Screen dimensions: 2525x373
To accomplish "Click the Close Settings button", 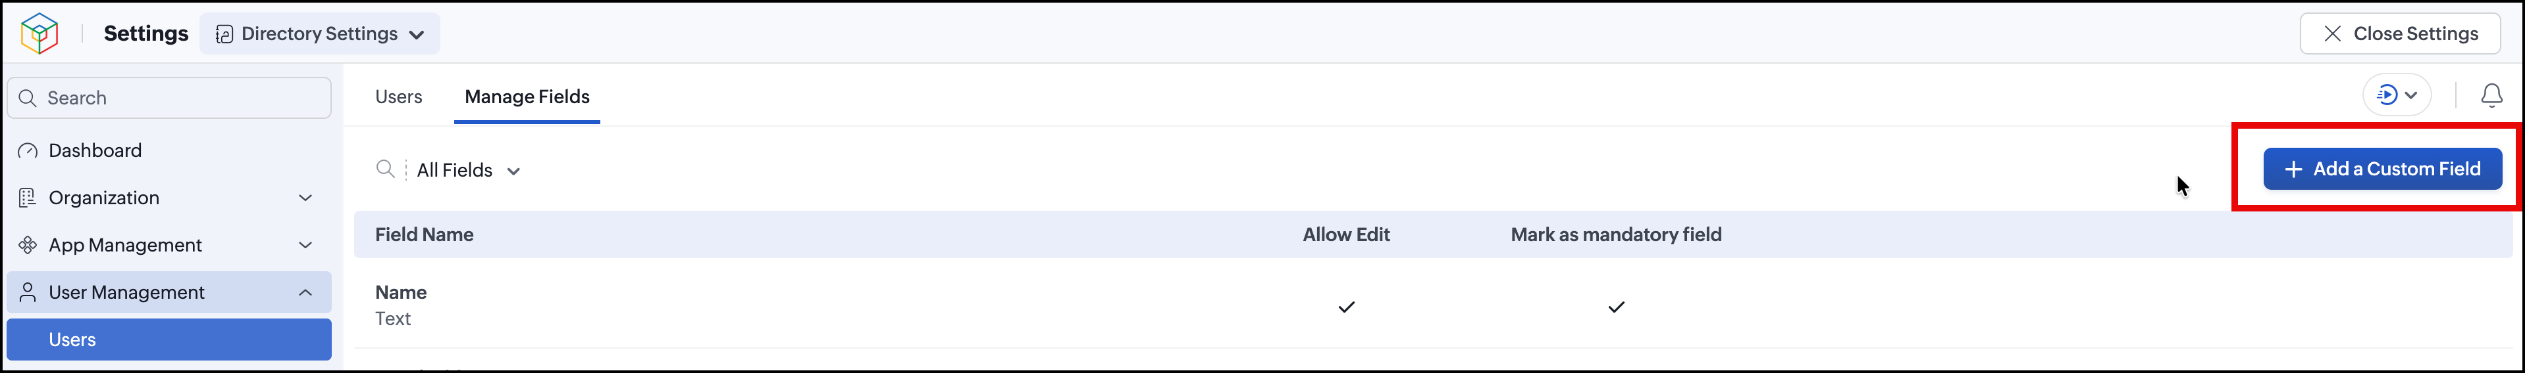I will tap(2401, 34).
